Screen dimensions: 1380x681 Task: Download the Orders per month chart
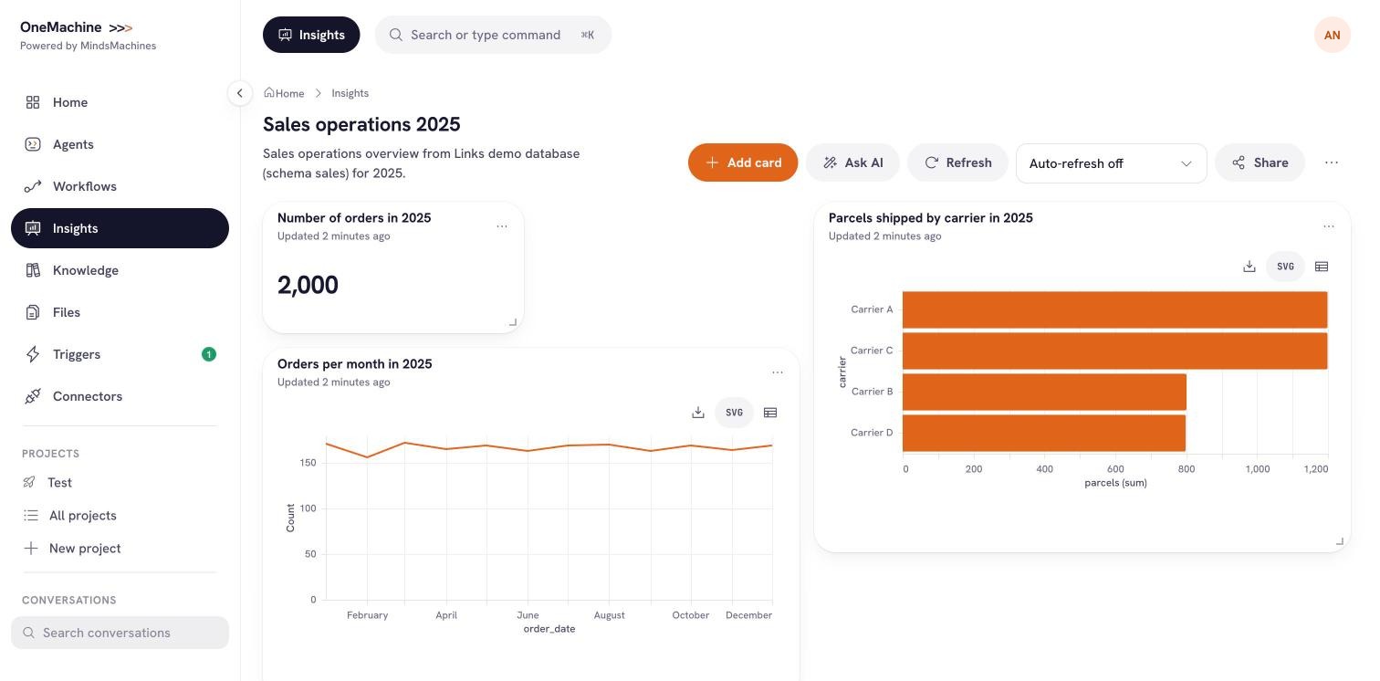(698, 413)
